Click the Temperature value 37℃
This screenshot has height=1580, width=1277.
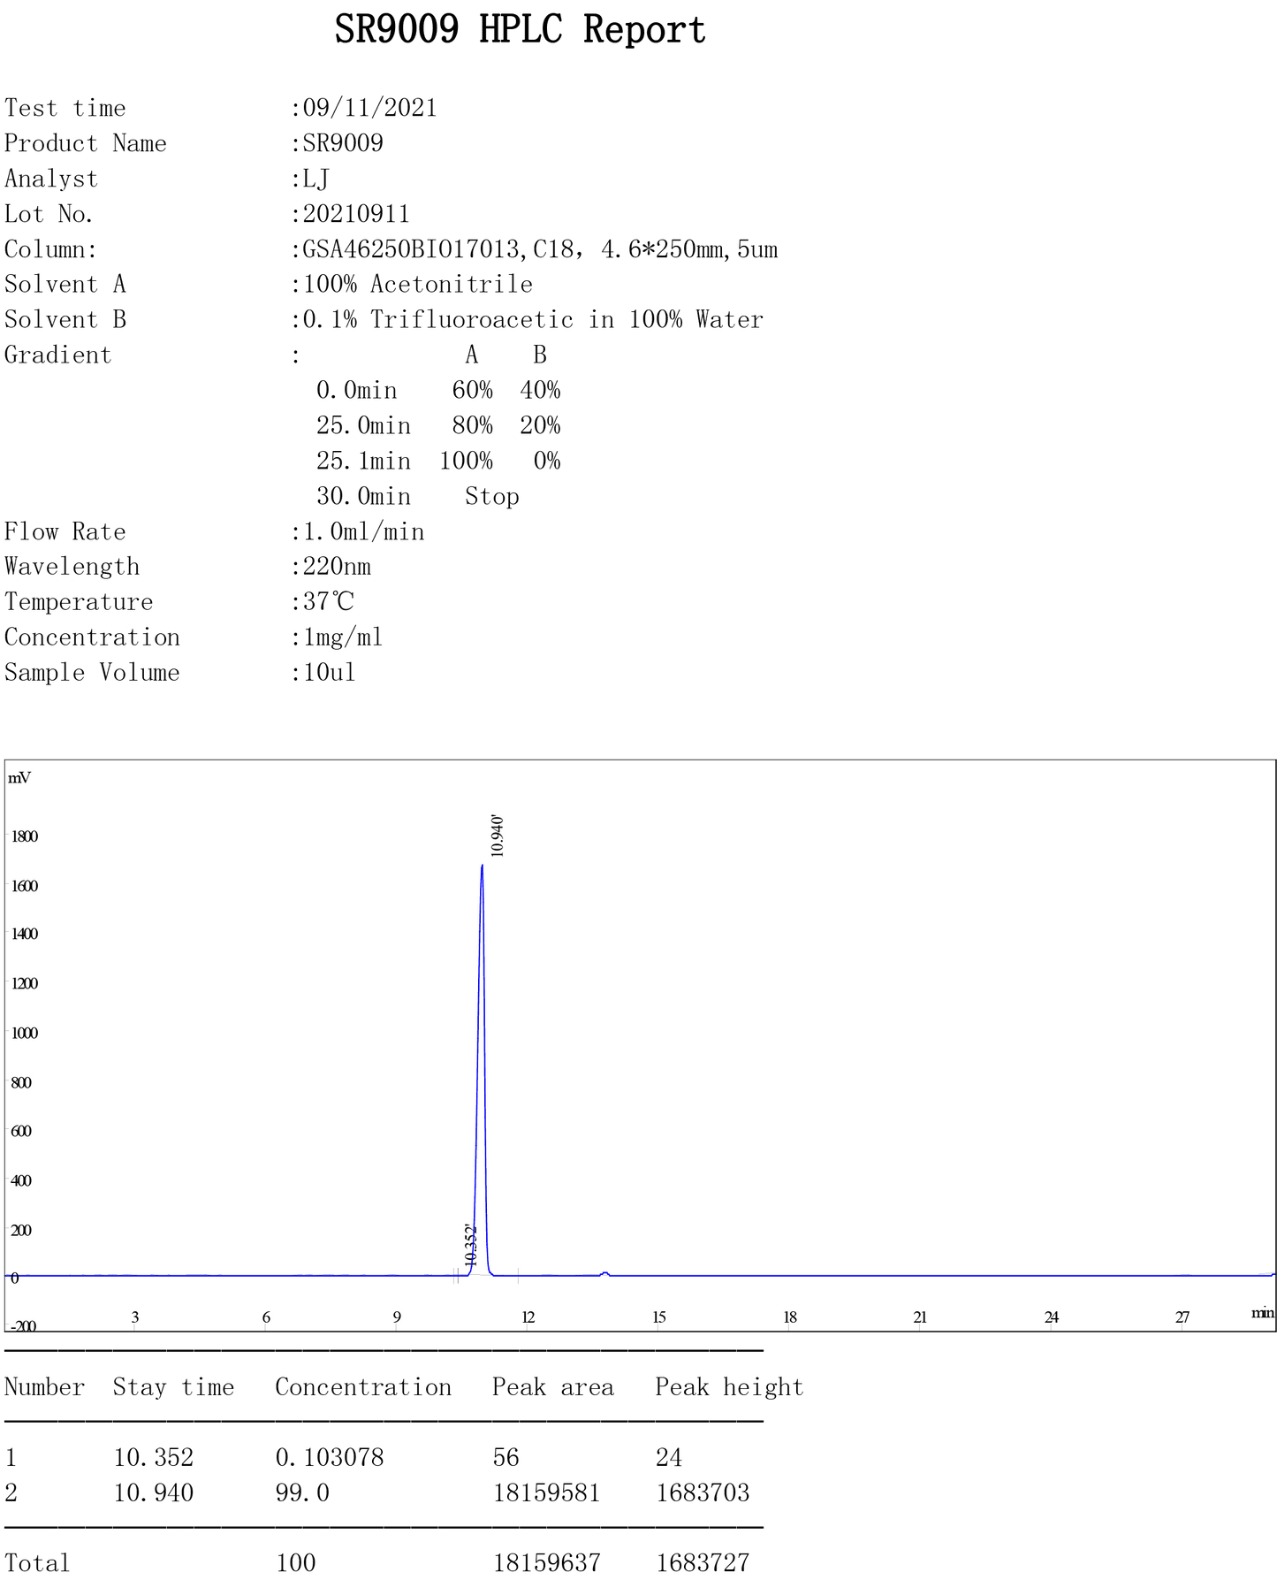point(329,602)
